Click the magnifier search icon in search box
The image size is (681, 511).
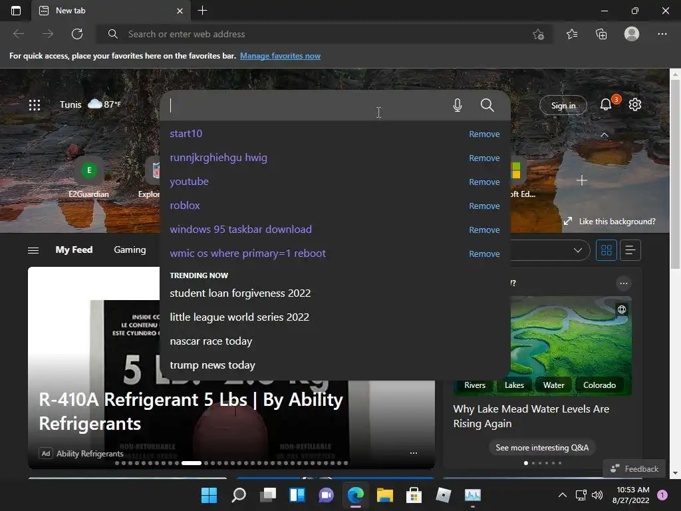coord(487,105)
